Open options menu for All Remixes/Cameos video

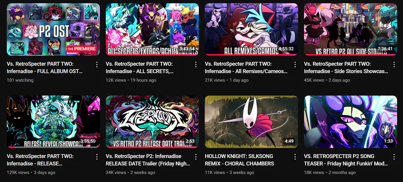pos(295,64)
